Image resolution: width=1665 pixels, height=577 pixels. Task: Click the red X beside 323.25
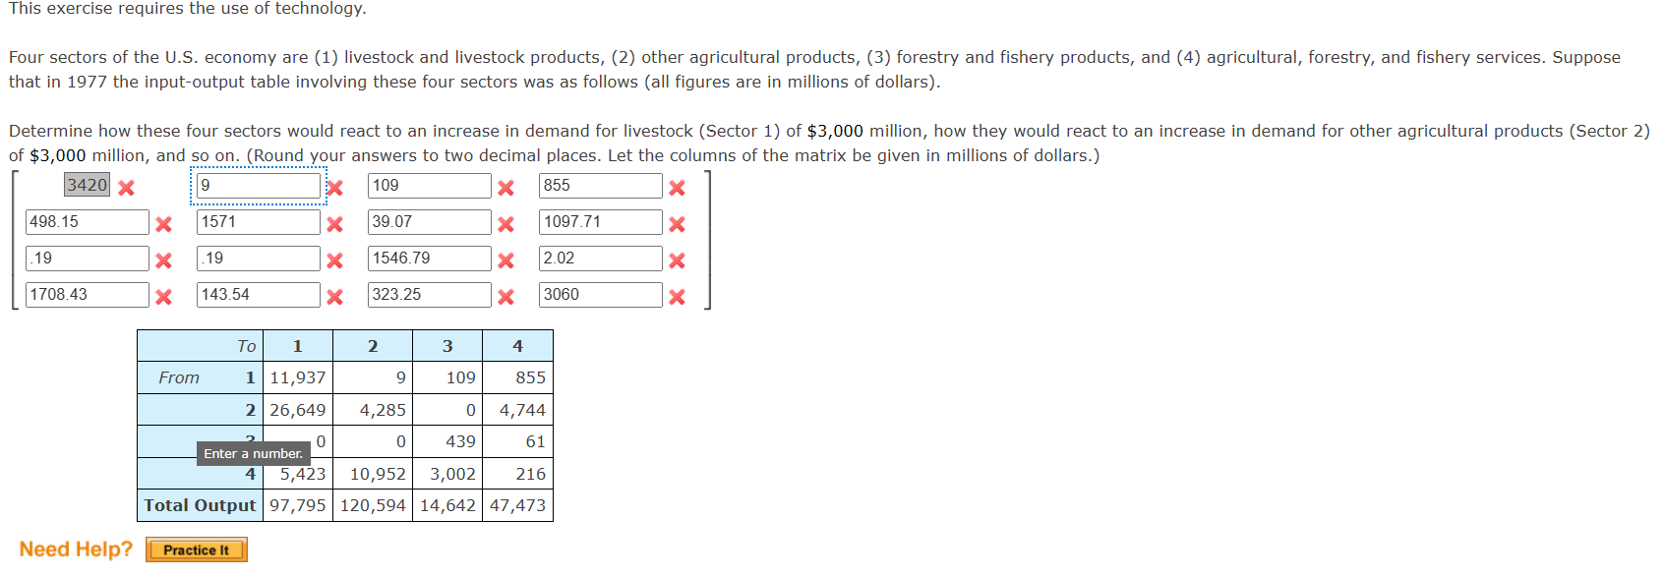tap(505, 296)
